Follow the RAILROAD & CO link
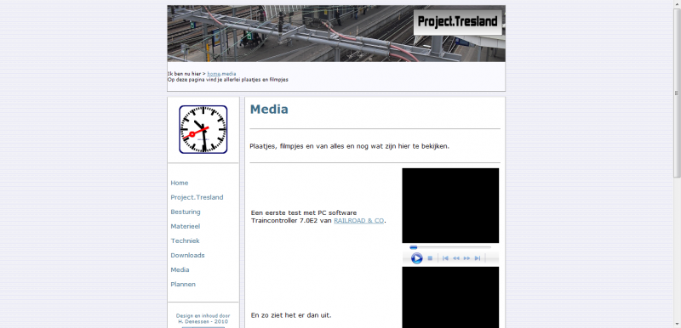681x328 pixels. pyautogui.click(x=358, y=221)
